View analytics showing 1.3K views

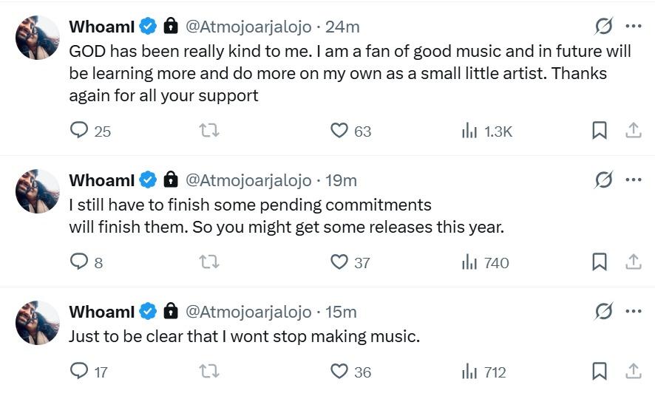[469, 131]
